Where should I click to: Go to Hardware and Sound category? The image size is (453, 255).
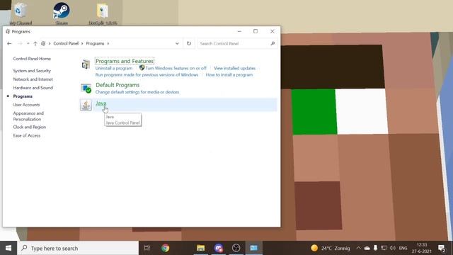click(x=33, y=88)
